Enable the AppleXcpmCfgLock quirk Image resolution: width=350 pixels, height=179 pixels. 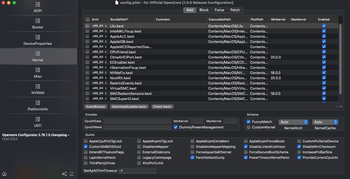[x=139, y=141]
